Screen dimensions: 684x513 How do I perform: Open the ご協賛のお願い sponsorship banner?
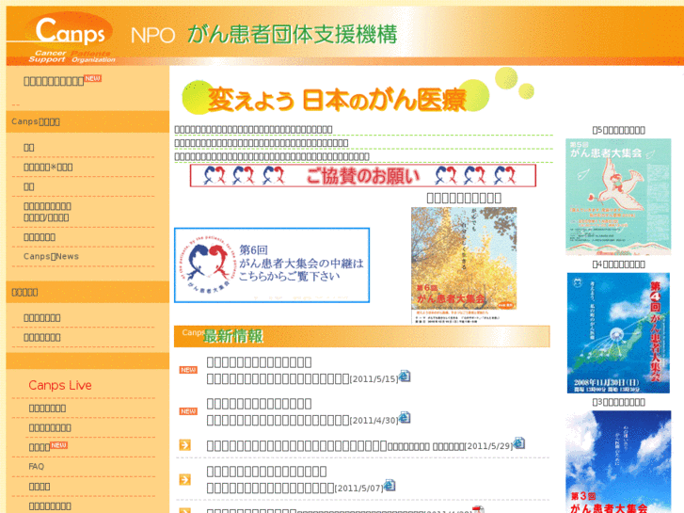click(x=363, y=175)
